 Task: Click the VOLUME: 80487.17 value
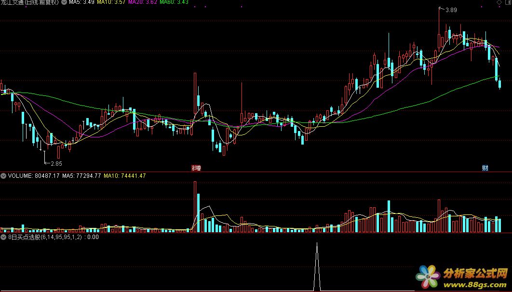point(34,176)
